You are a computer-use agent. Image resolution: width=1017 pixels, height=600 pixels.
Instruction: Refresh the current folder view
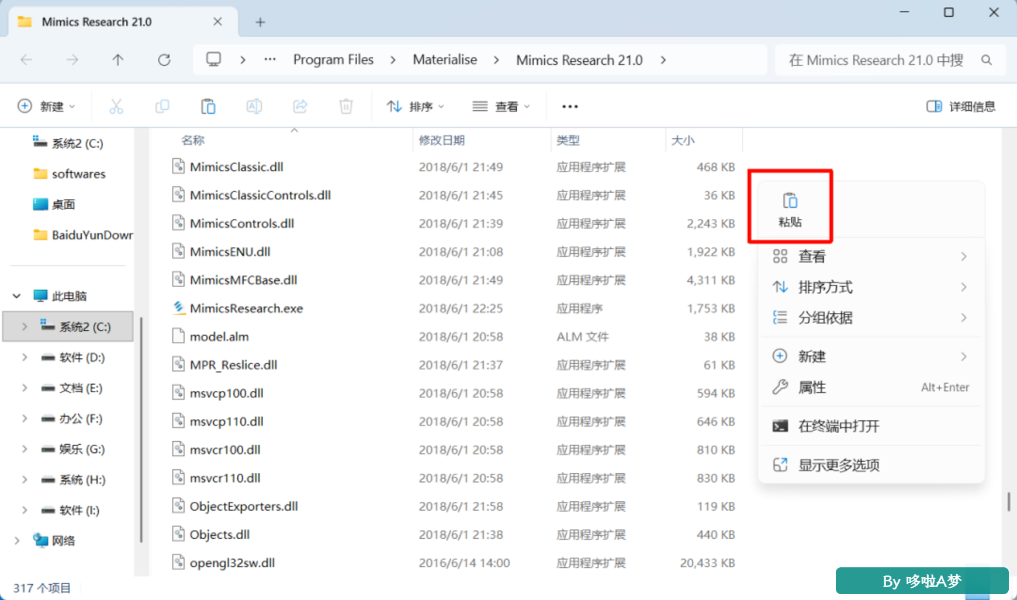coord(164,60)
